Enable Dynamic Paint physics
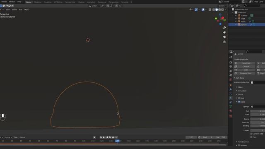Image resolution: width=265 pixels, height=149 pixels. (245, 73)
